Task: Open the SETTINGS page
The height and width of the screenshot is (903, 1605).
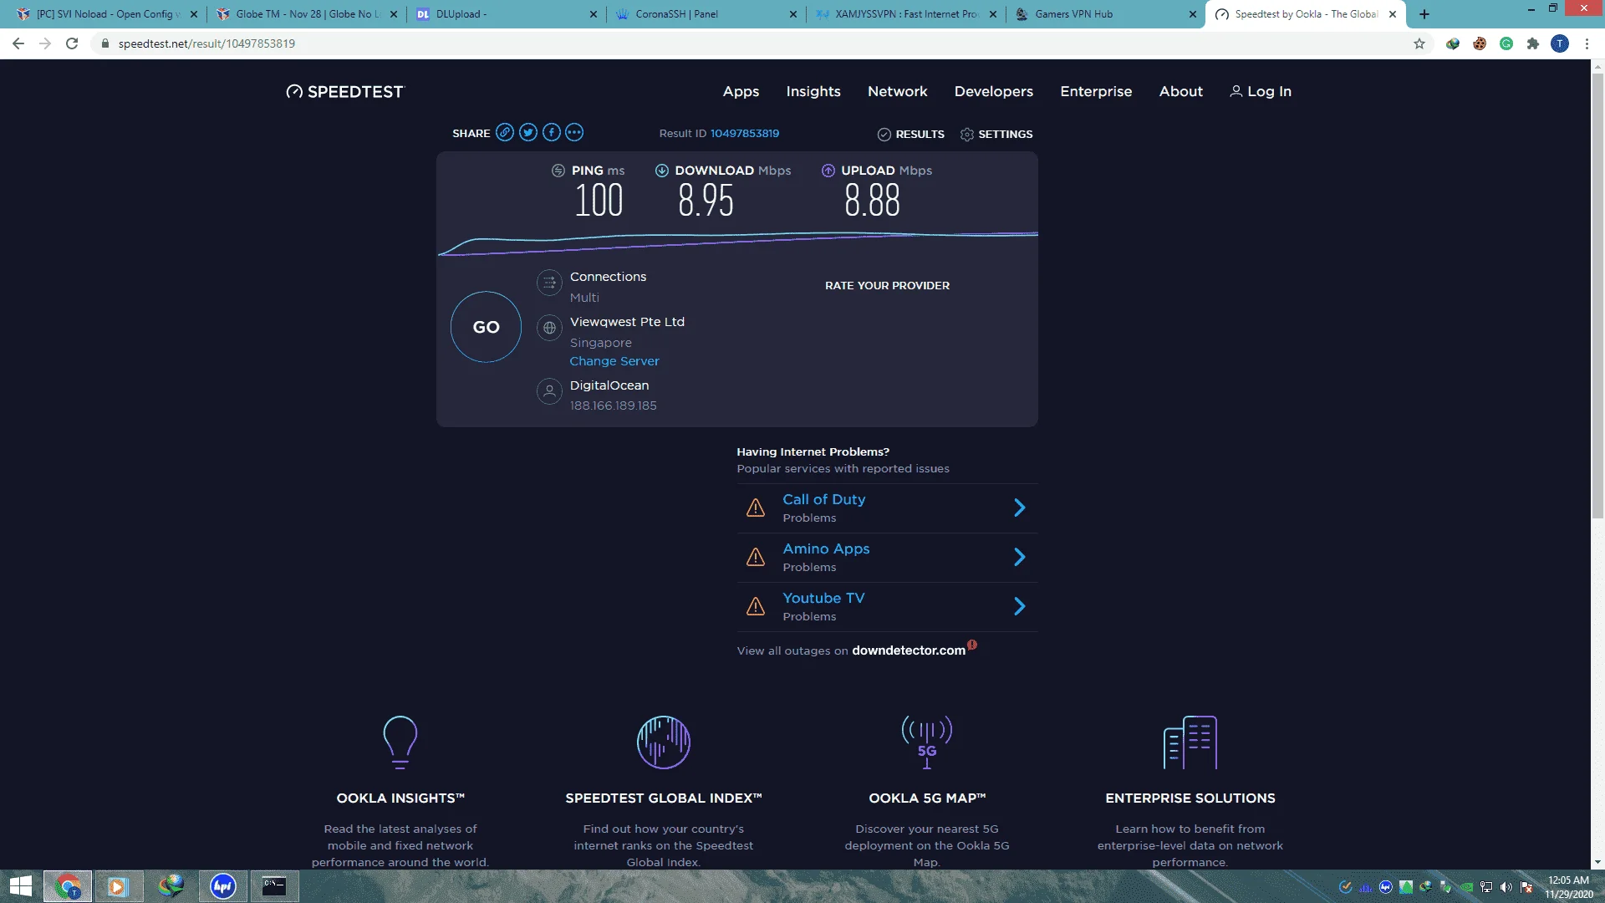Action: tap(996, 134)
